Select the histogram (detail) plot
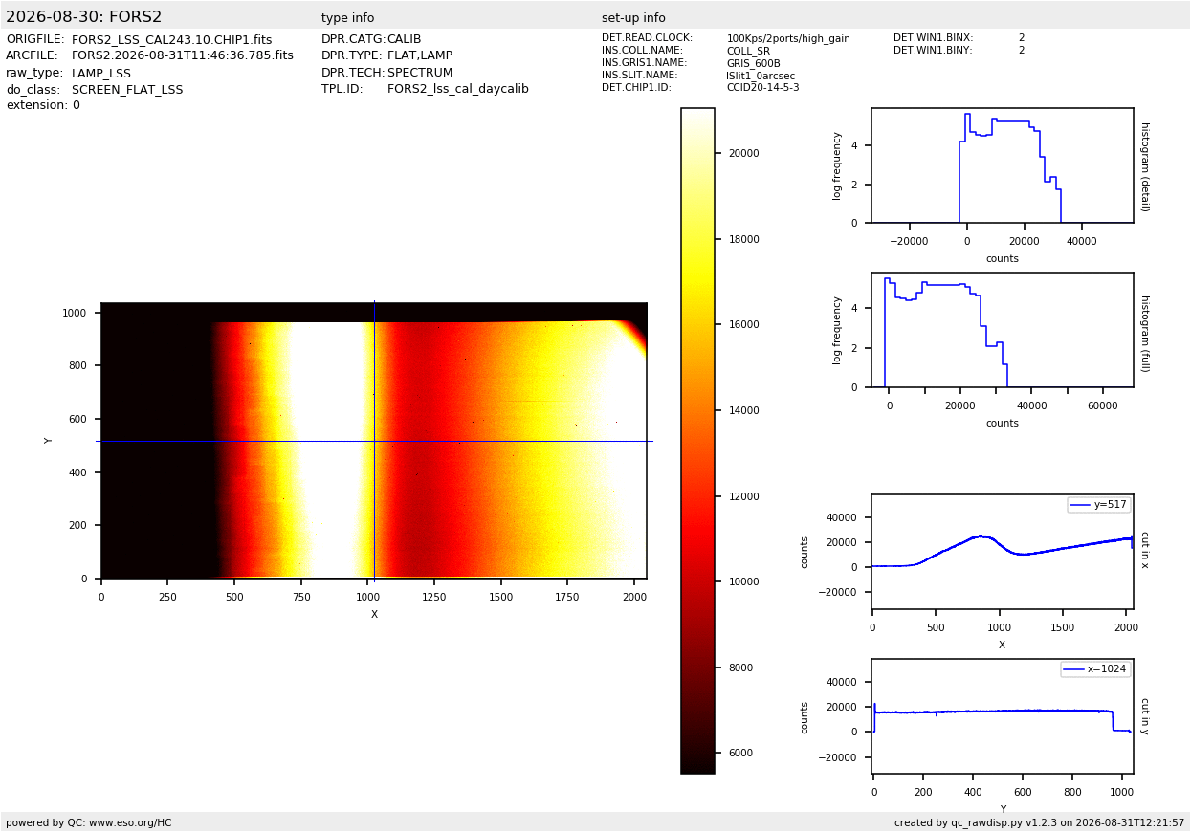 pyautogui.click(x=1002, y=165)
